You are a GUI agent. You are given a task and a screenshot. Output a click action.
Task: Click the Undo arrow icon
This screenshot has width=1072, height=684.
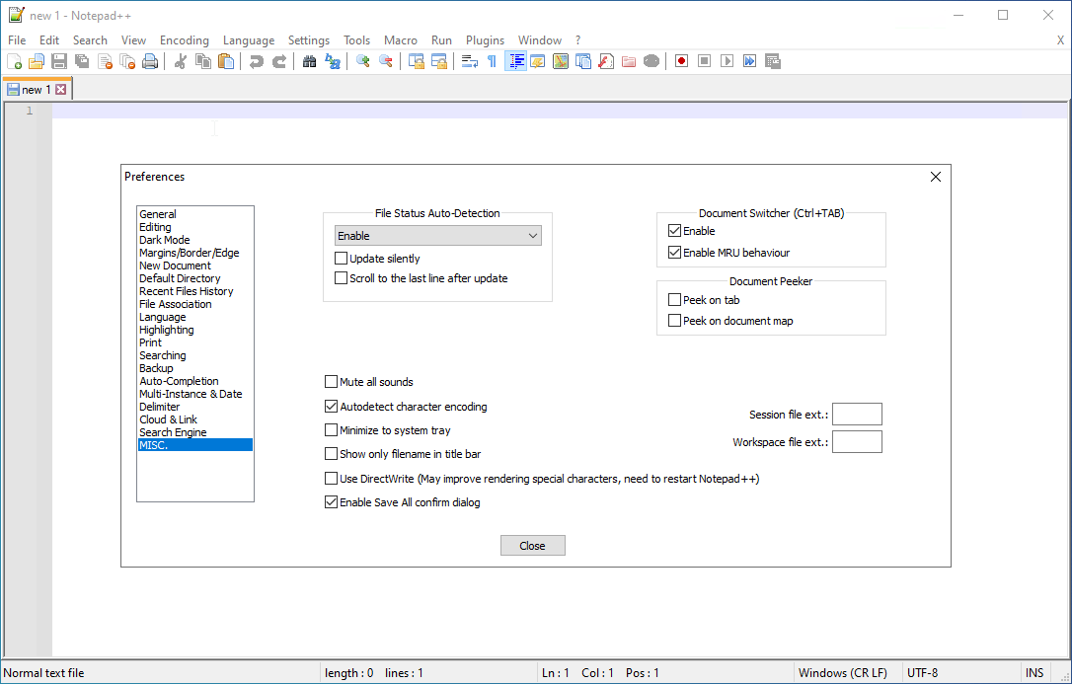(x=257, y=61)
